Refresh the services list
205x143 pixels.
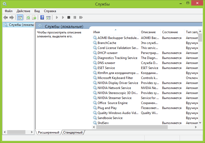(x=28, y=18)
